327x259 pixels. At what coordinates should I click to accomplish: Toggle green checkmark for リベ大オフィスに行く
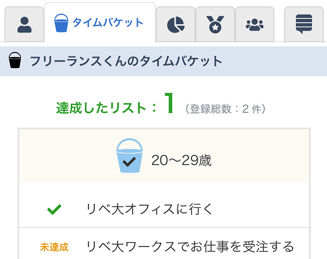(54, 210)
